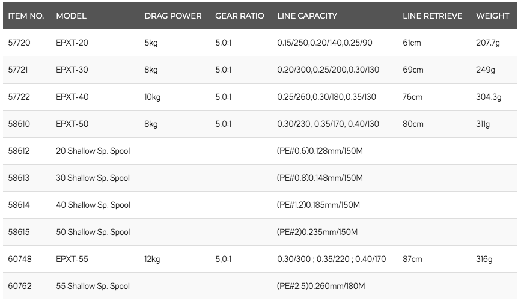The height and width of the screenshot is (304, 521).
Task: Select the (PE#2.5)0.260mm/180M line capacity
Action: [x=321, y=286]
